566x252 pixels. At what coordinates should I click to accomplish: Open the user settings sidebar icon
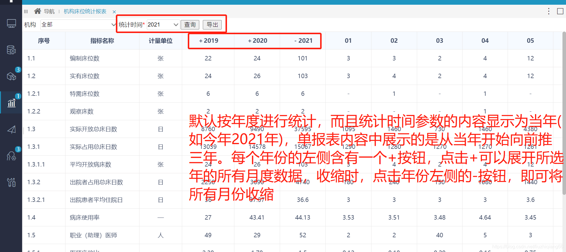11,156
